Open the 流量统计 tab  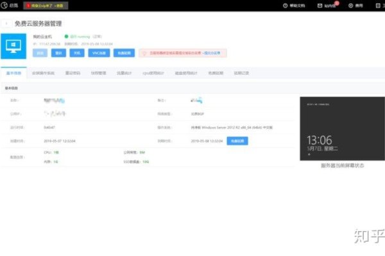click(124, 74)
